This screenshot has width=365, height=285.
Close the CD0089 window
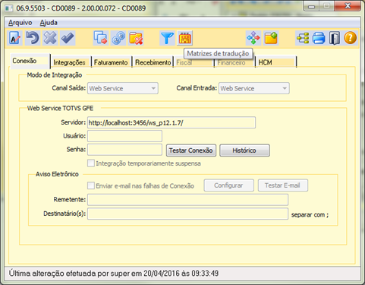pyautogui.click(x=348, y=6)
